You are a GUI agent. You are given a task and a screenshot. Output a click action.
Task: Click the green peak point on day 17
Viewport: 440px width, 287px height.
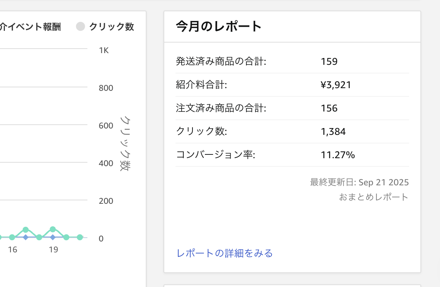(26, 230)
